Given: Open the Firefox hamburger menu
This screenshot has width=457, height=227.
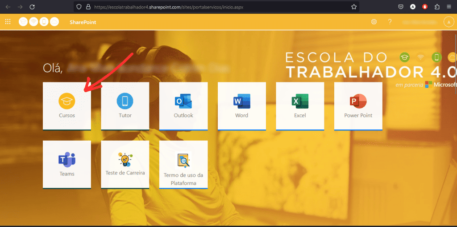Looking at the screenshot, I should coord(449,7).
